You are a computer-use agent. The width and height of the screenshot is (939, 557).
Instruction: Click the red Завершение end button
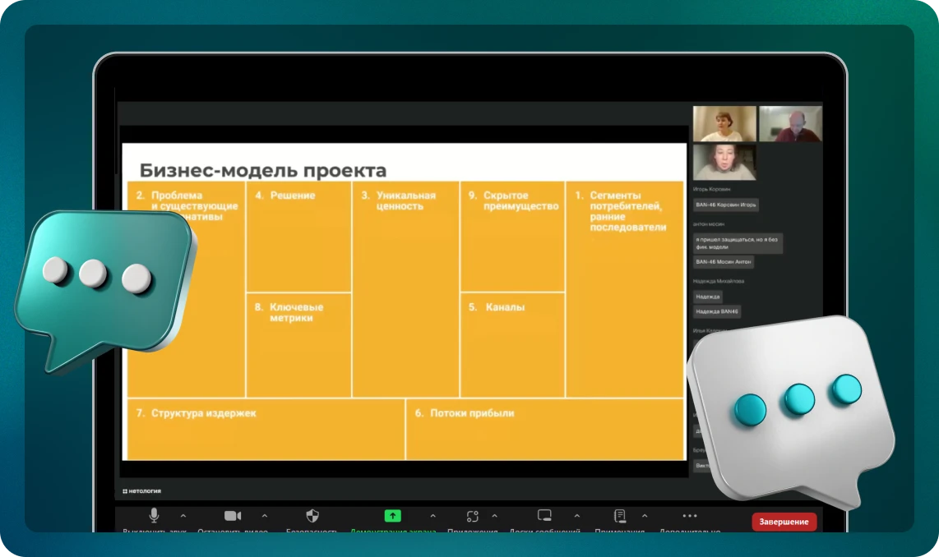tap(784, 522)
